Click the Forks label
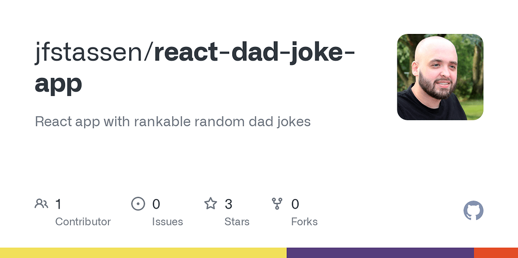The image size is (518, 258). (x=304, y=222)
